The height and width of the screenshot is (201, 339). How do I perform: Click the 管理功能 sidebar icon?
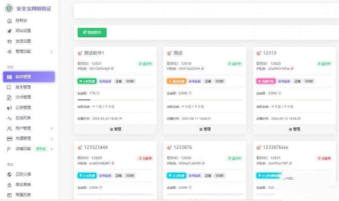click(9, 52)
